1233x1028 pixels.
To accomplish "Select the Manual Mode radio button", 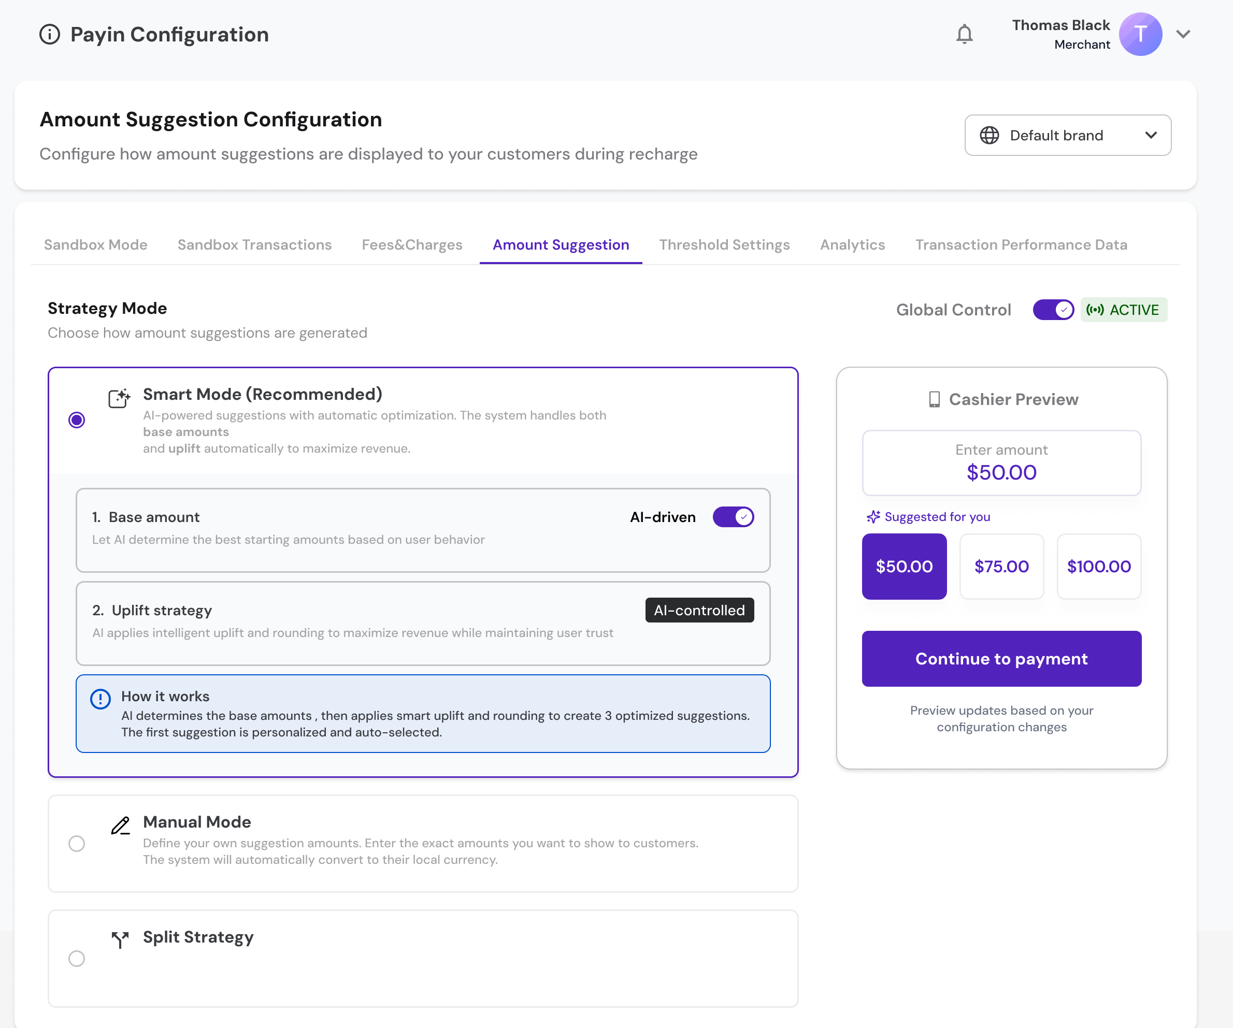I will [77, 844].
